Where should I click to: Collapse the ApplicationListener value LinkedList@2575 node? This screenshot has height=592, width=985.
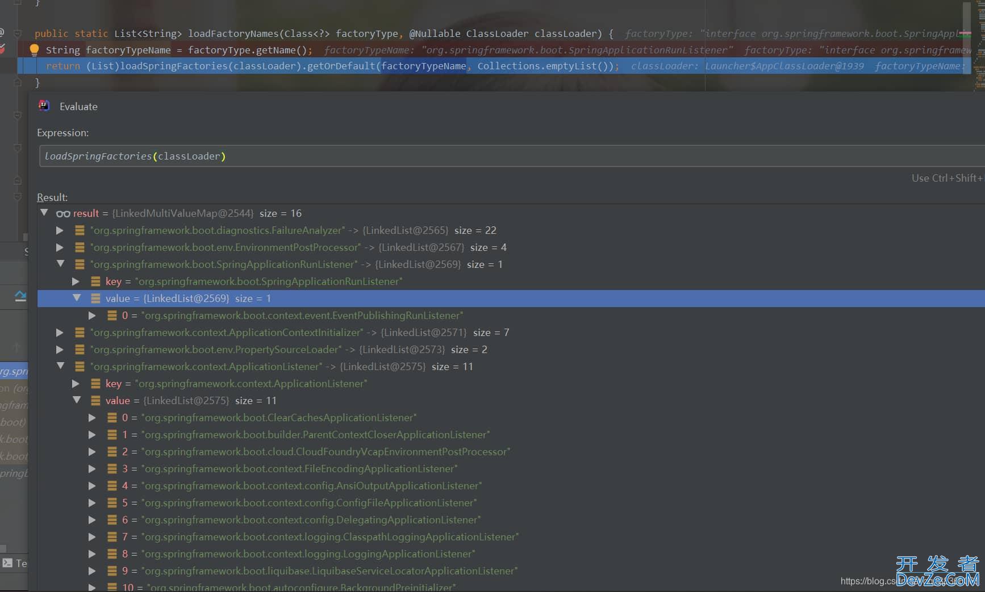point(77,400)
